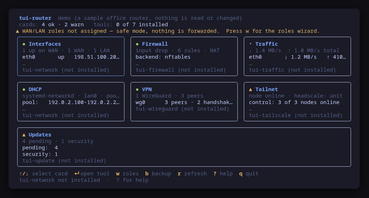Click eth0 row in the Interfaces card
This screenshot has width=369, height=198.
click(x=71, y=57)
